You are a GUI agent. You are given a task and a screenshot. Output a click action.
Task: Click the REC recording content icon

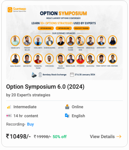click(9, 116)
